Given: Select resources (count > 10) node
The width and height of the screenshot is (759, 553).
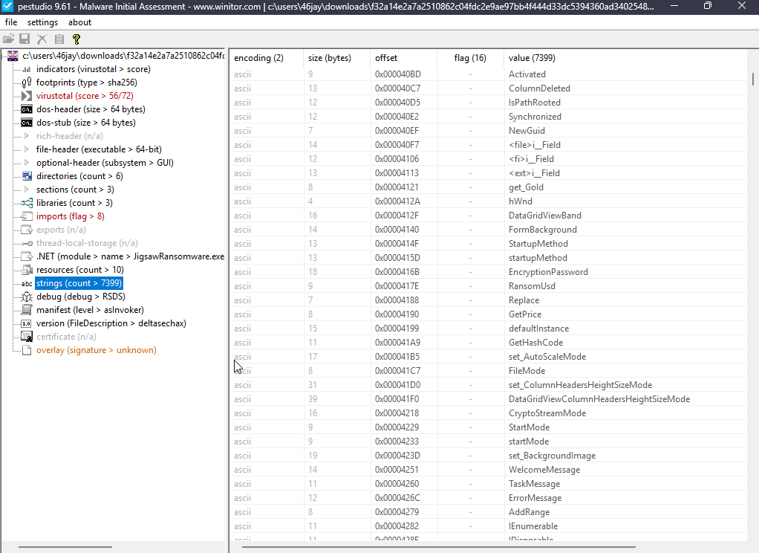Looking at the screenshot, I should [x=80, y=270].
